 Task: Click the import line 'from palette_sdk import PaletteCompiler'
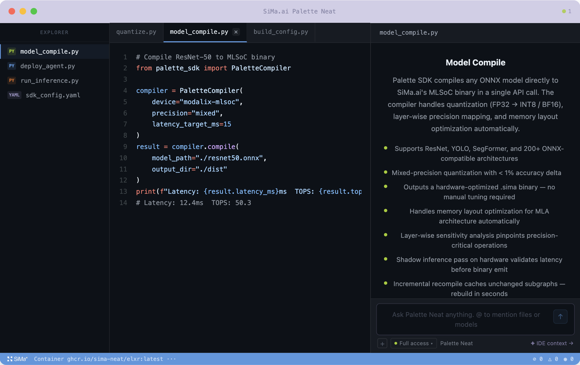click(x=213, y=68)
